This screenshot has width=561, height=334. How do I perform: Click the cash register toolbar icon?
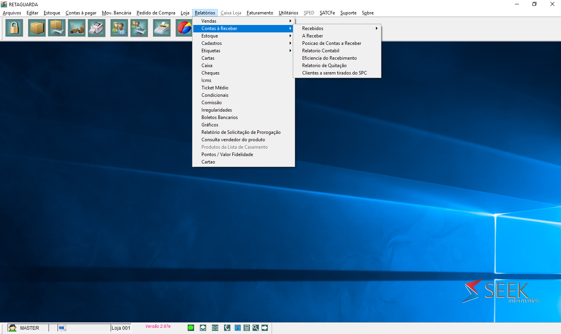(x=162, y=28)
